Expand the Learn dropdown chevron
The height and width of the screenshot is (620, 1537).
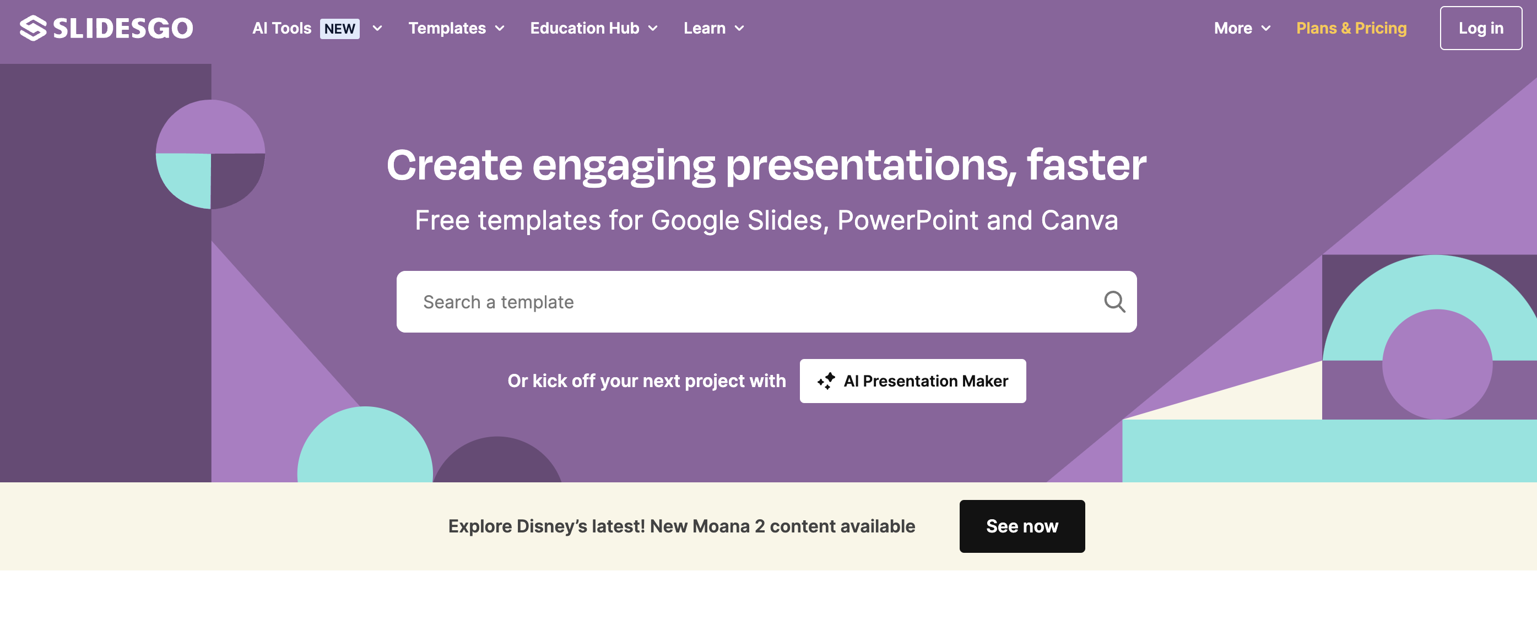[739, 28]
